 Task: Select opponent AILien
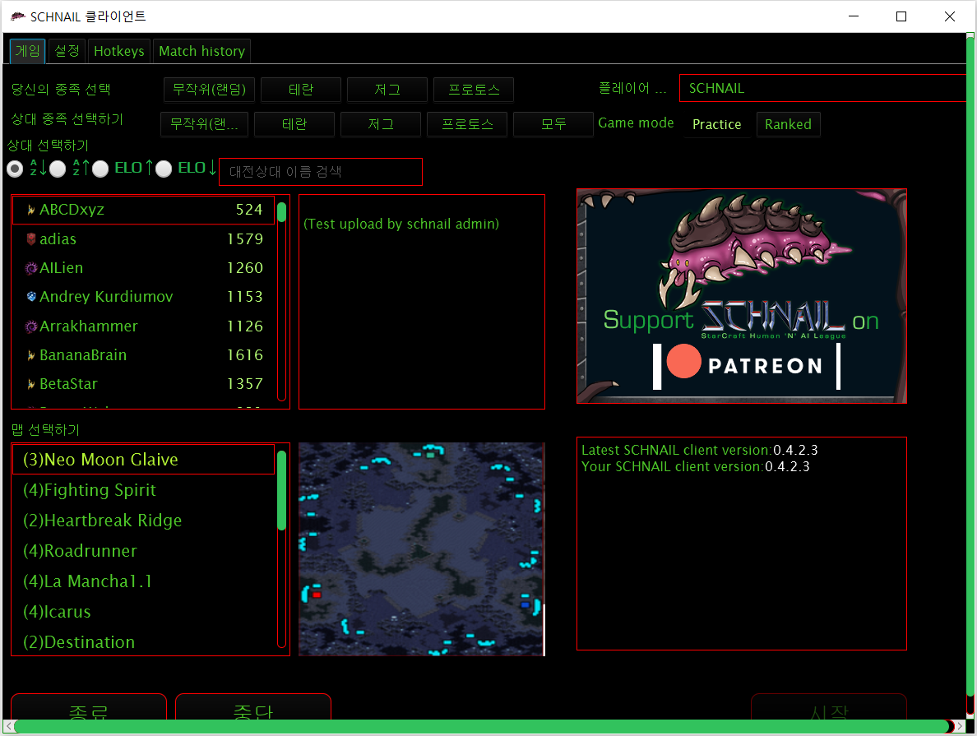click(x=143, y=268)
